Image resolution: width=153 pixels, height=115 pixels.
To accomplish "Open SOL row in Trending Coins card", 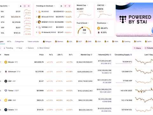I will 16,33.
